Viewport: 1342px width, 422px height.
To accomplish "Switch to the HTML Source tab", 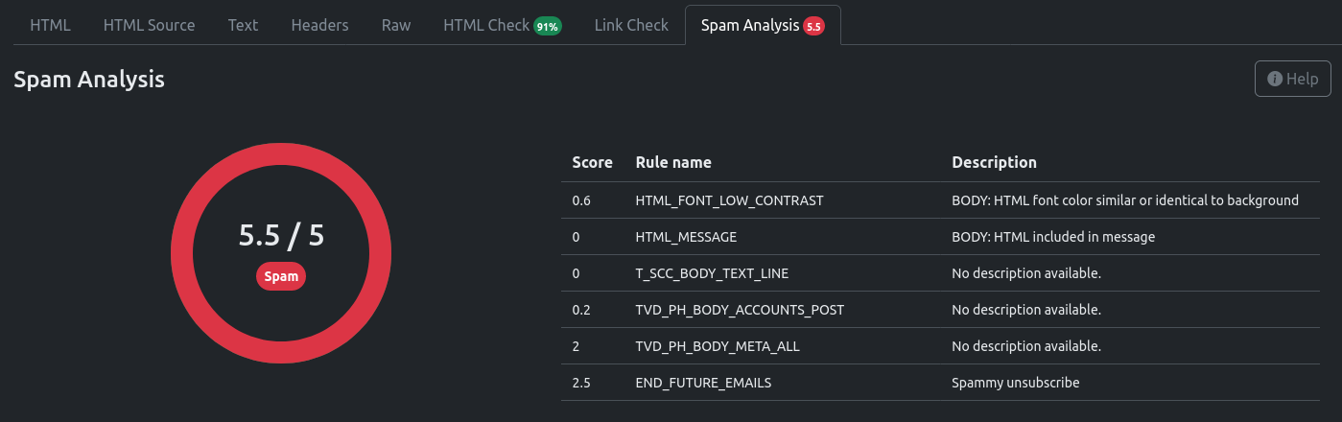I will [149, 25].
